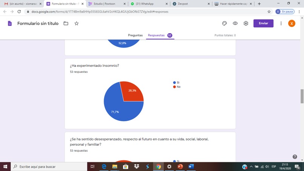Open File Explorer from taskbar
The width and height of the screenshot is (304, 171).
(115, 166)
